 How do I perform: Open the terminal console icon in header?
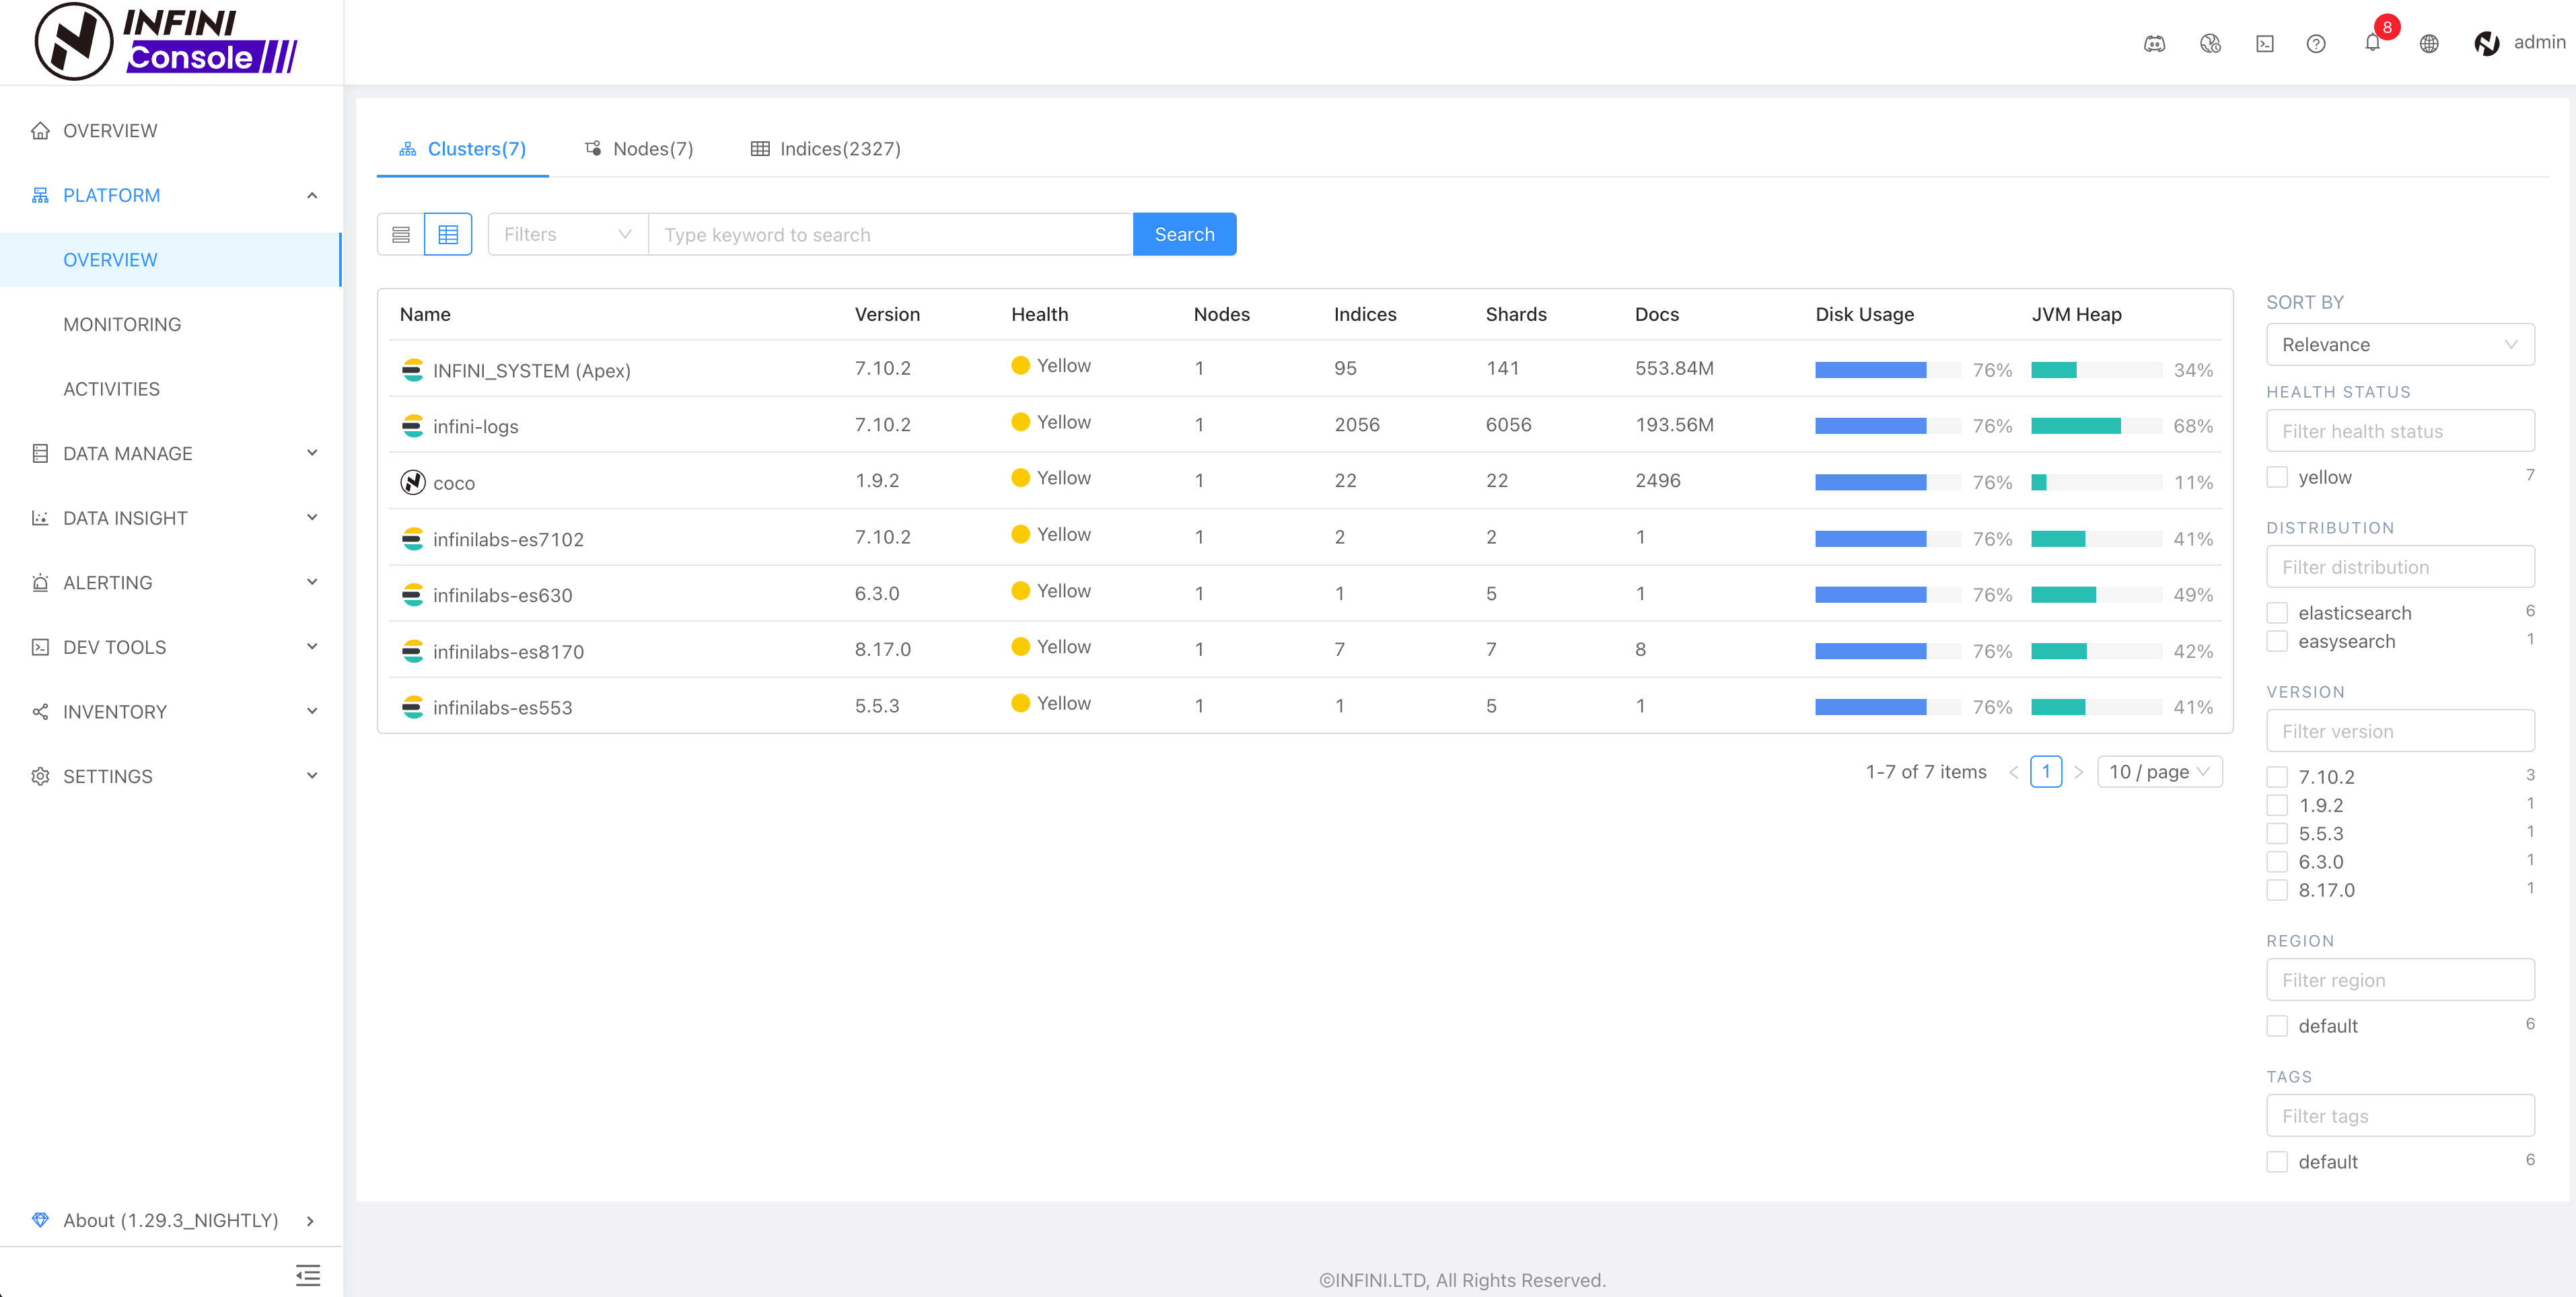pos(2264,43)
